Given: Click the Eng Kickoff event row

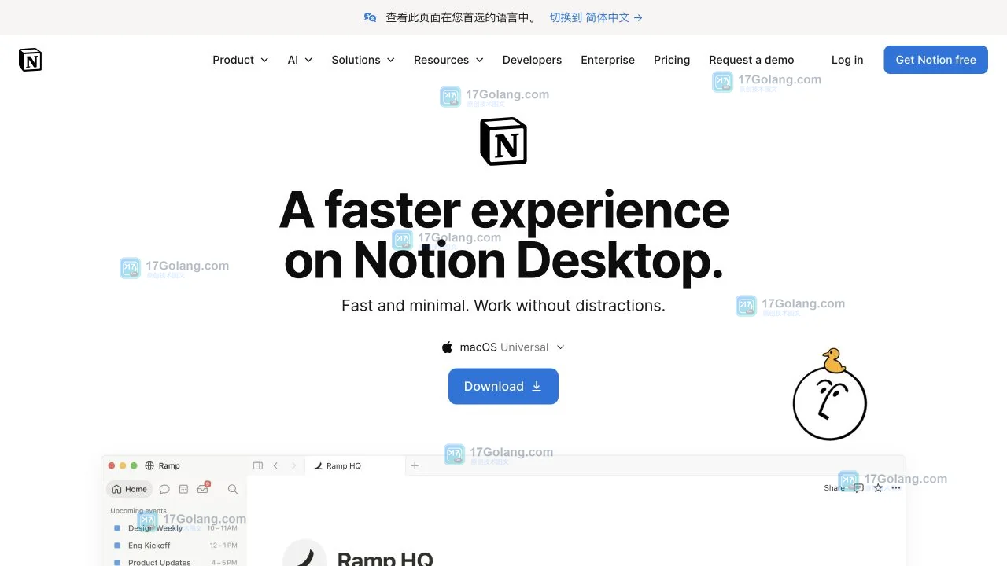Looking at the screenshot, I should (175, 546).
